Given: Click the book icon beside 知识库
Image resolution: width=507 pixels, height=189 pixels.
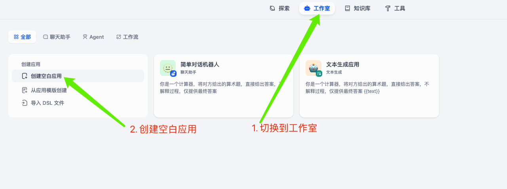Looking at the screenshot, I should coord(347,8).
